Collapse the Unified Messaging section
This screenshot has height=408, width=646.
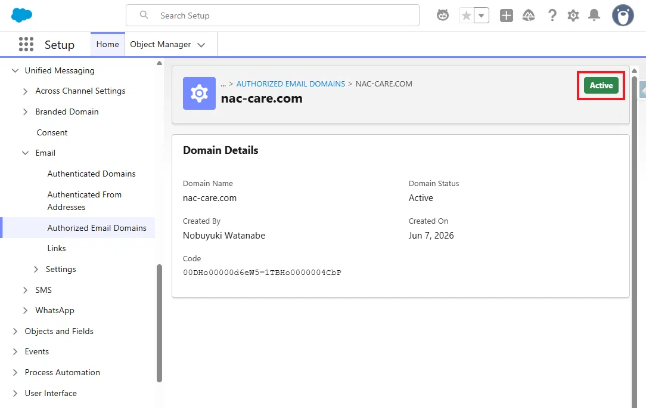15,70
